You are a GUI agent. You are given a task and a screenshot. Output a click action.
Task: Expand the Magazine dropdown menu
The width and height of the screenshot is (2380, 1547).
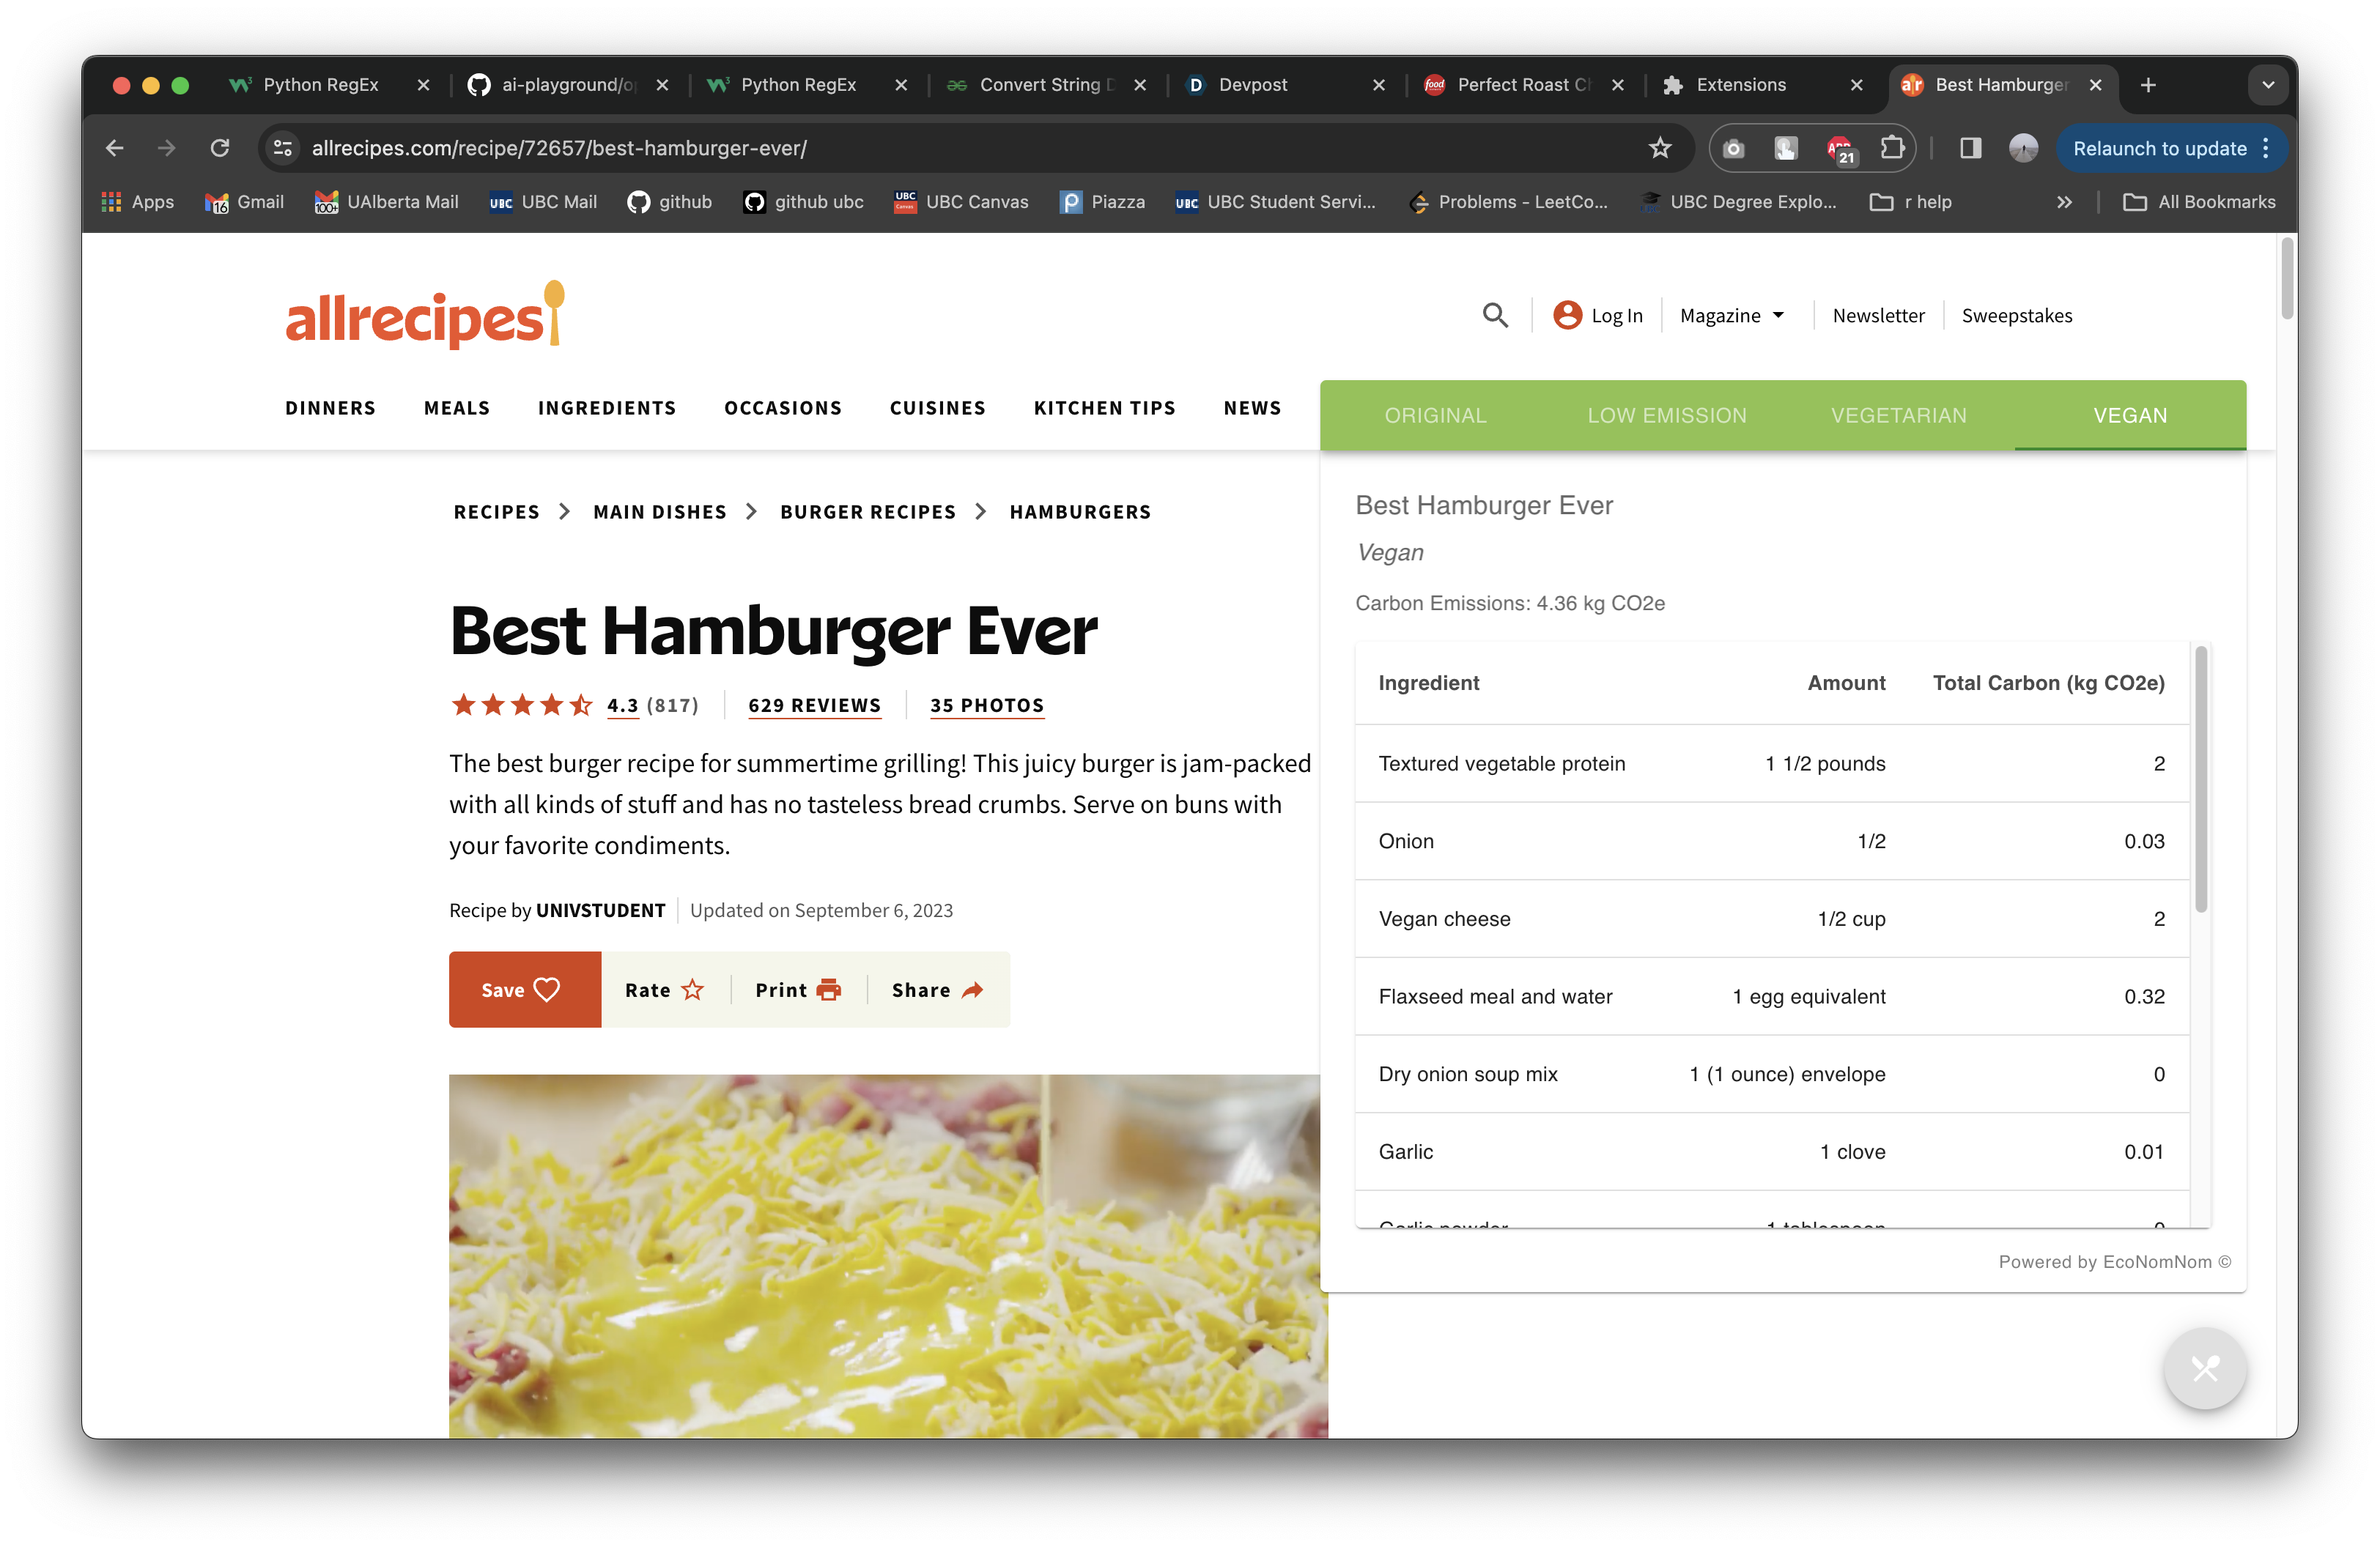click(1732, 316)
